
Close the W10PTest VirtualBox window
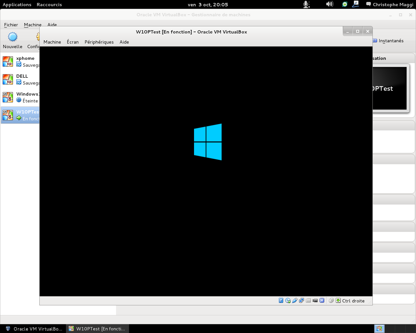(368, 31)
